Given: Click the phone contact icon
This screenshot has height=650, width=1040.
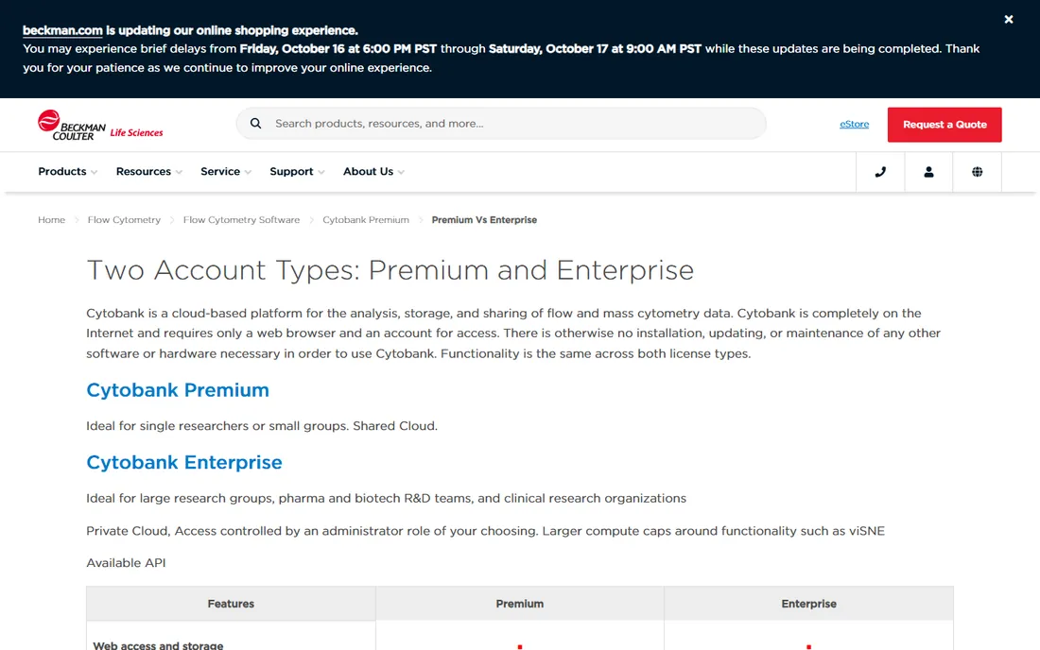Looking at the screenshot, I should (x=880, y=172).
